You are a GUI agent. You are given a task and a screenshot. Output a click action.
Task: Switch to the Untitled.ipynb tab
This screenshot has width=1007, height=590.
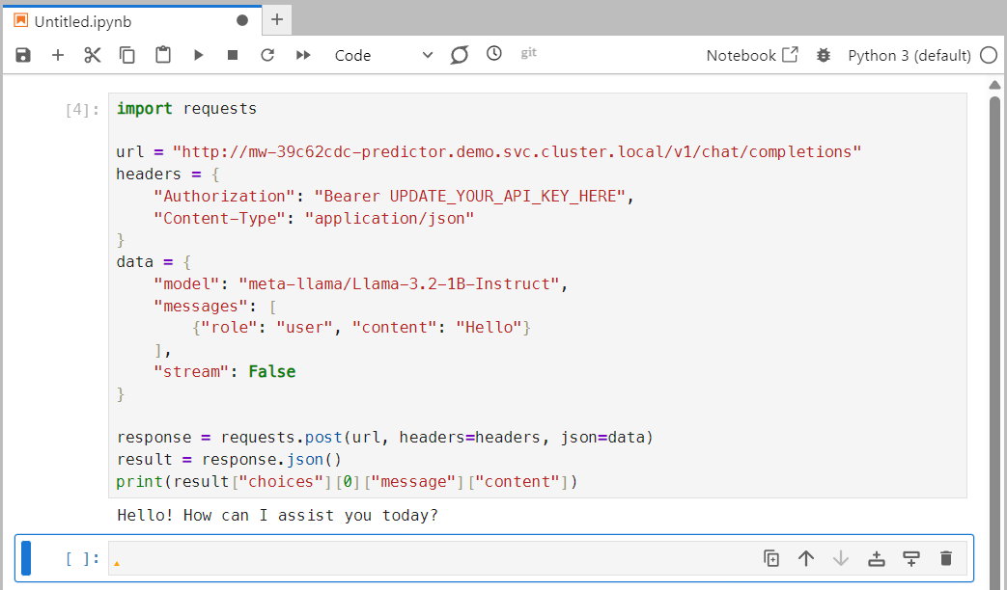tap(82, 20)
